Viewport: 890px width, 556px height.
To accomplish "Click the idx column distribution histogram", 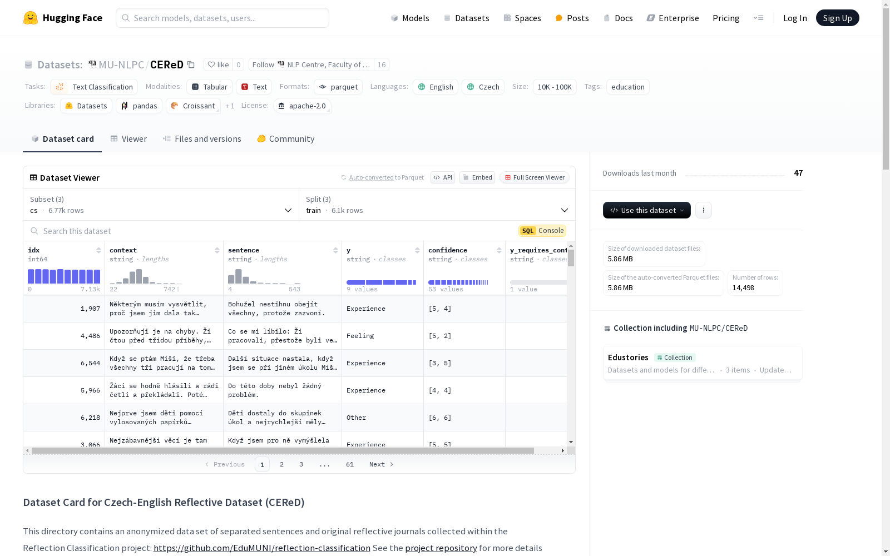I will [x=64, y=276].
